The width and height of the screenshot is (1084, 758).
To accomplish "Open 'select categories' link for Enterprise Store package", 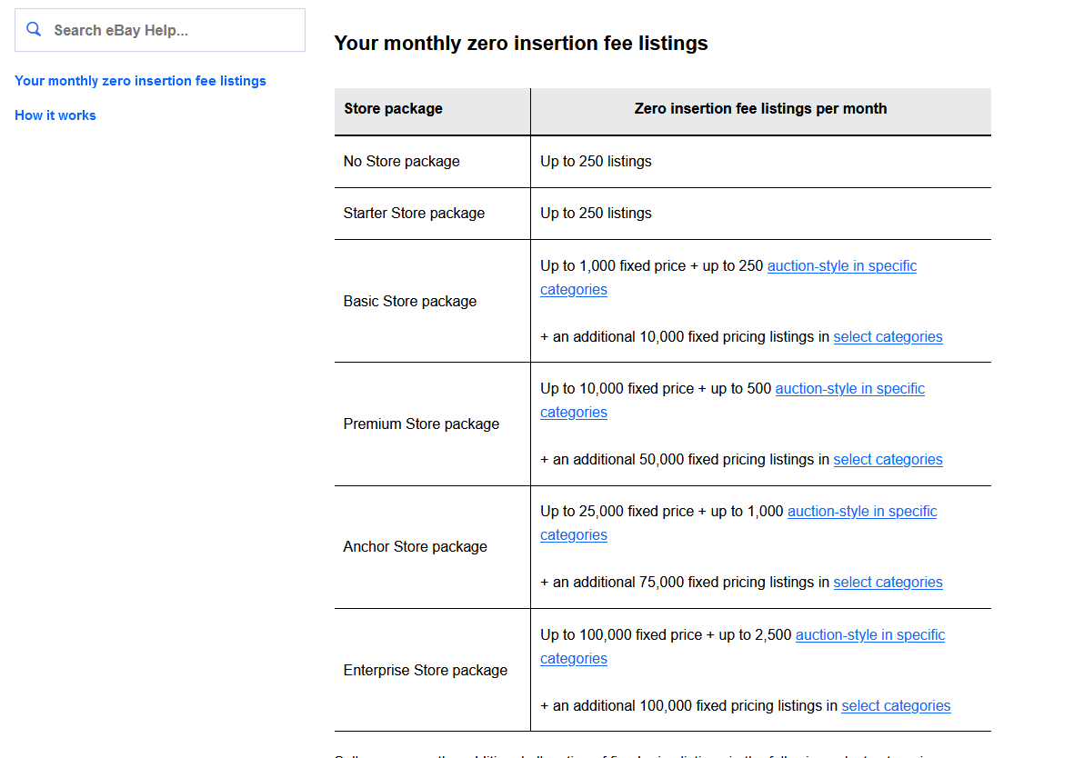I will click(896, 705).
